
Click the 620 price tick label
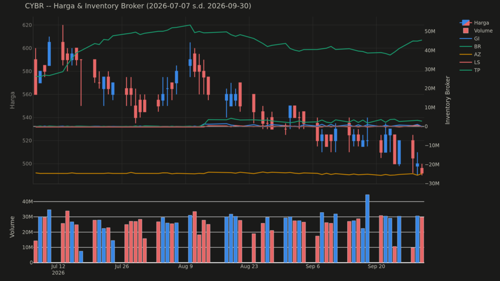click(27, 25)
